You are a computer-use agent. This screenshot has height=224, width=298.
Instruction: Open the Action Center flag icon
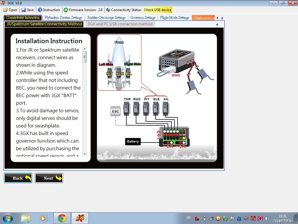pyautogui.click(x=232, y=218)
